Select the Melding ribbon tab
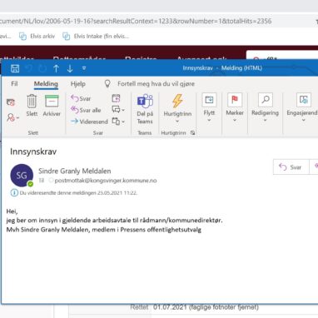 pos(46,84)
